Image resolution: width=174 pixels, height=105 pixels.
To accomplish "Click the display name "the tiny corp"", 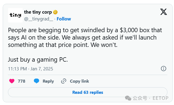I will pos(38,12).
